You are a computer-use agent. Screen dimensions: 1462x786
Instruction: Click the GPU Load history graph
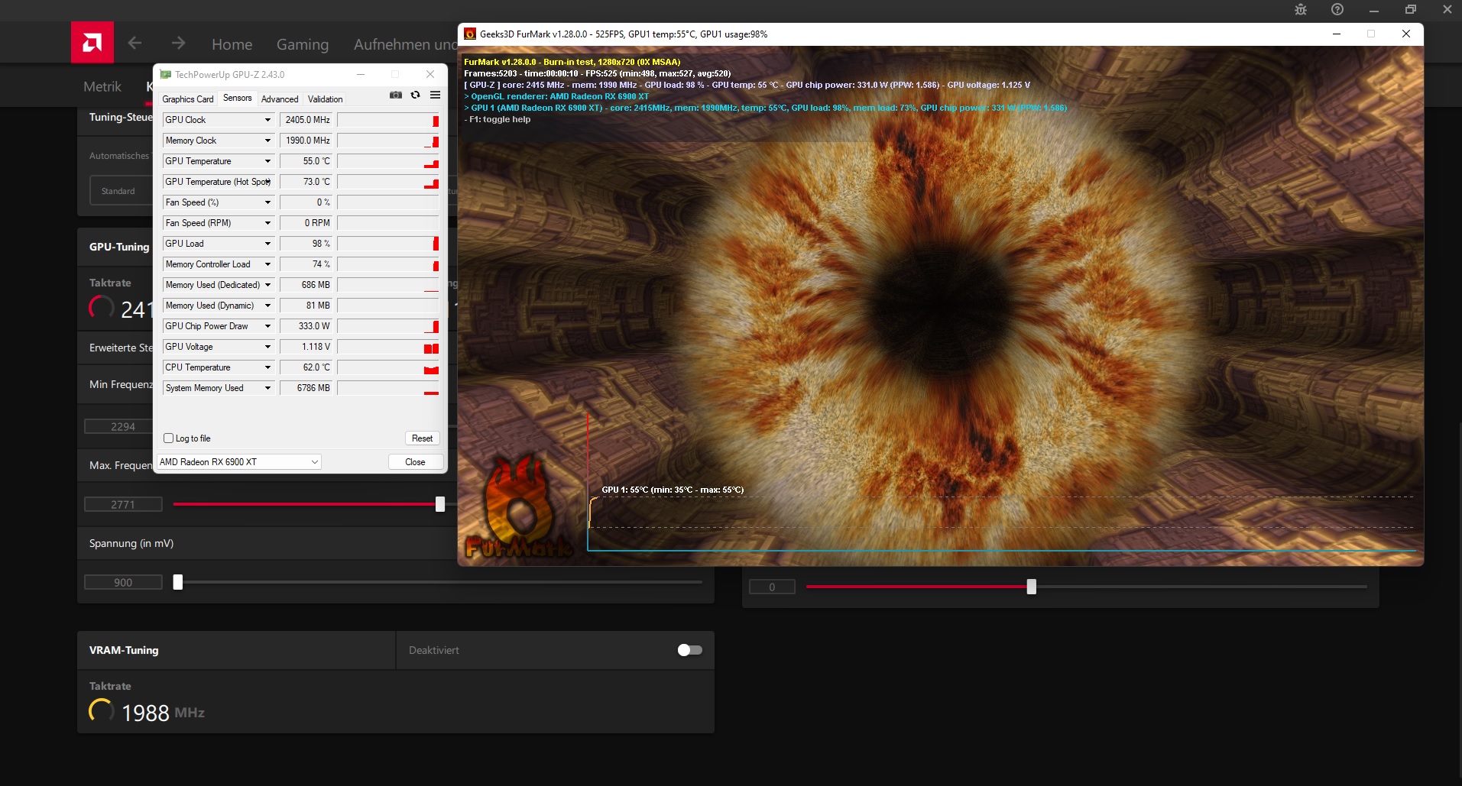click(388, 244)
